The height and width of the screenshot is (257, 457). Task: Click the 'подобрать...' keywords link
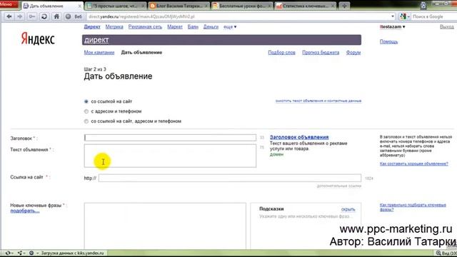(x=25, y=211)
